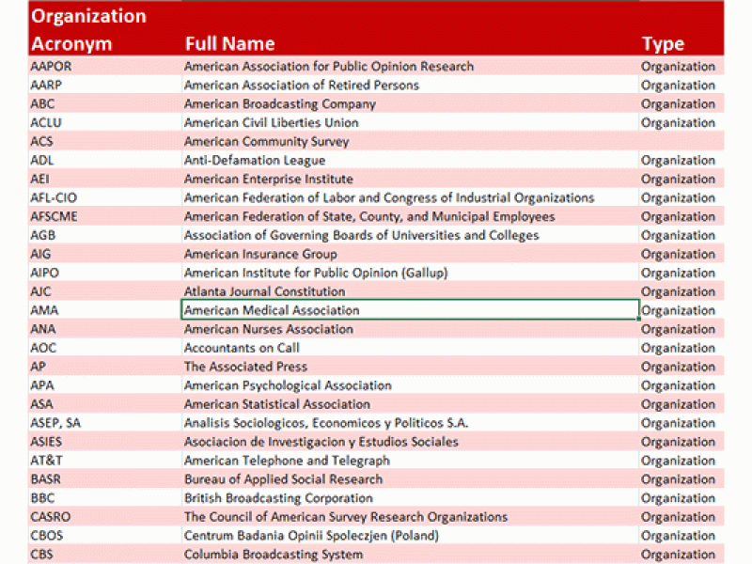The image size is (752, 564).
Task: Click the AP acronym cell
Action: (x=104, y=367)
